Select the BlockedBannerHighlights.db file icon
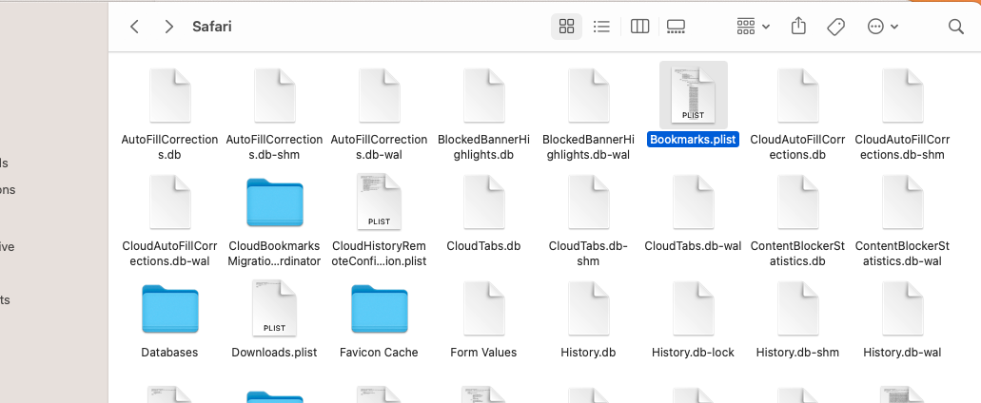This screenshot has width=981, height=403. pos(483,96)
